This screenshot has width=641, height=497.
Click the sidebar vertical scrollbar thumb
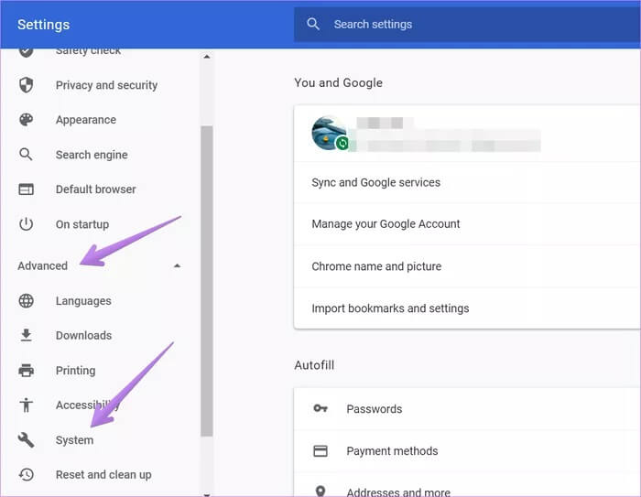pos(207,281)
